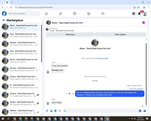Click the Search Facebook field
Image resolution: width=151 pixels, height=121 pixels.
coord(24,14)
